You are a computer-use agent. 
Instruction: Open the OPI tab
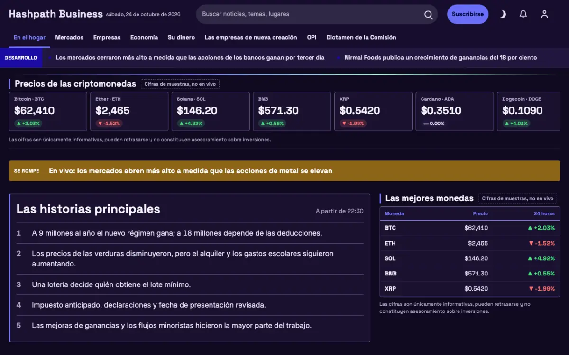312,37
